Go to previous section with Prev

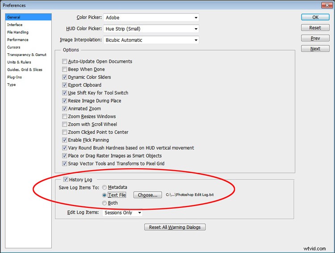[315, 38]
